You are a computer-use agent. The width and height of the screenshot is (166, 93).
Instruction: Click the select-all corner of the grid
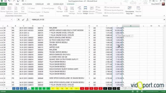[2, 26]
